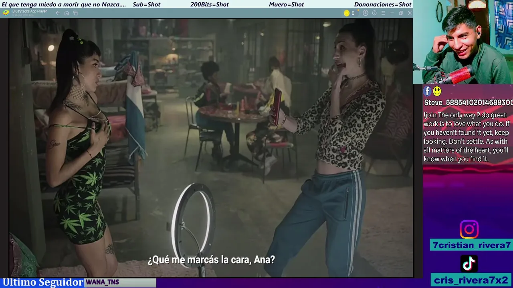Click the Instagram logo icon
Screen dimensions: 513x288
click(x=469, y=230)
